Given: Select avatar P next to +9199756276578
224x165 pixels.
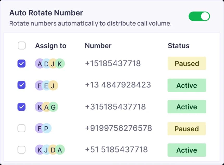Looking at the screenshot, I should tap(46, 128).
